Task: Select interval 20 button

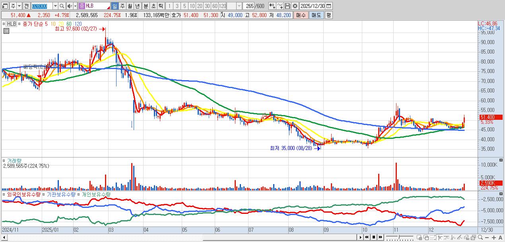Action: tap(200, 6)
